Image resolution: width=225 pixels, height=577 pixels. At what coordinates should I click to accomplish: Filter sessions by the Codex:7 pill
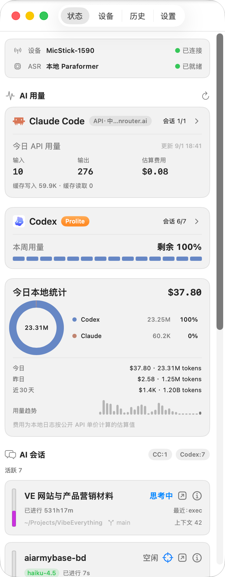(192, 454)
